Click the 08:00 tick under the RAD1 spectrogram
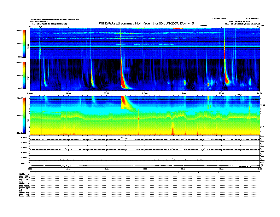 point(106,93)
